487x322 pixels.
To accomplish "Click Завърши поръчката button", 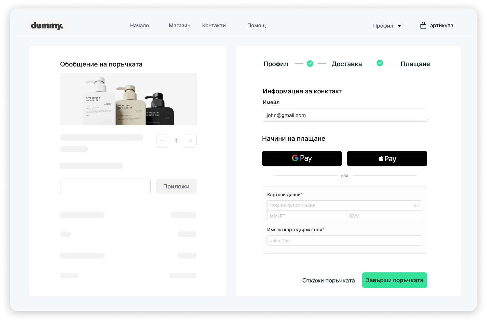I will point(394,280).
